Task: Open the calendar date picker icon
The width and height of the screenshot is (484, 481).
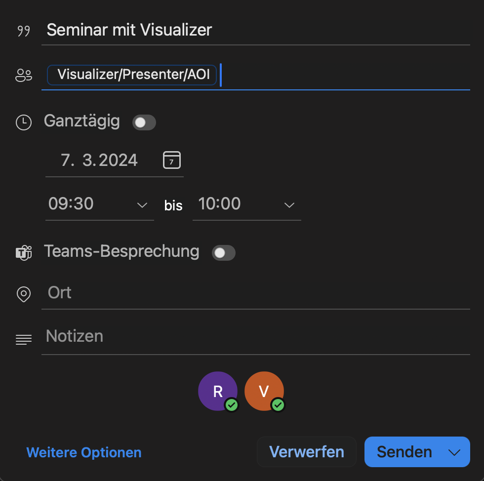Action: 171,160
